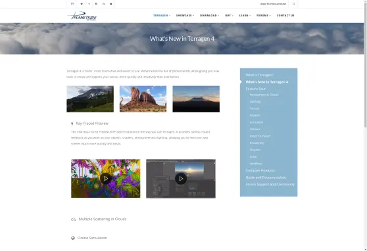Open the Facebook social icon

point(89,4)
